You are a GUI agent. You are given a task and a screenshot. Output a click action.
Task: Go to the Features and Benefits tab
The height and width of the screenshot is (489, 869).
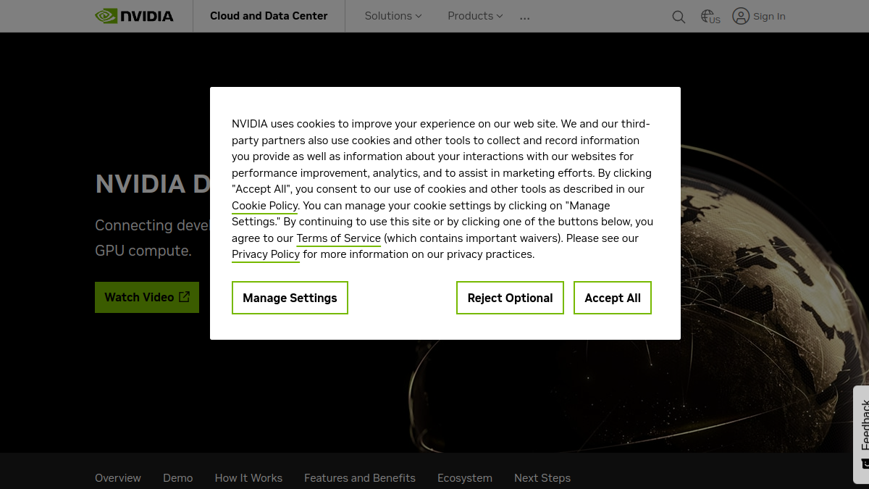[x=360, y=478]
